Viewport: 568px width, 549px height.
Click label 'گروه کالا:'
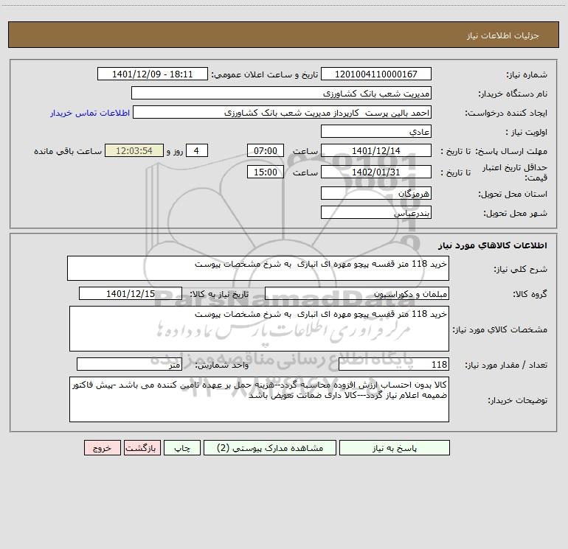pos(530,294)
